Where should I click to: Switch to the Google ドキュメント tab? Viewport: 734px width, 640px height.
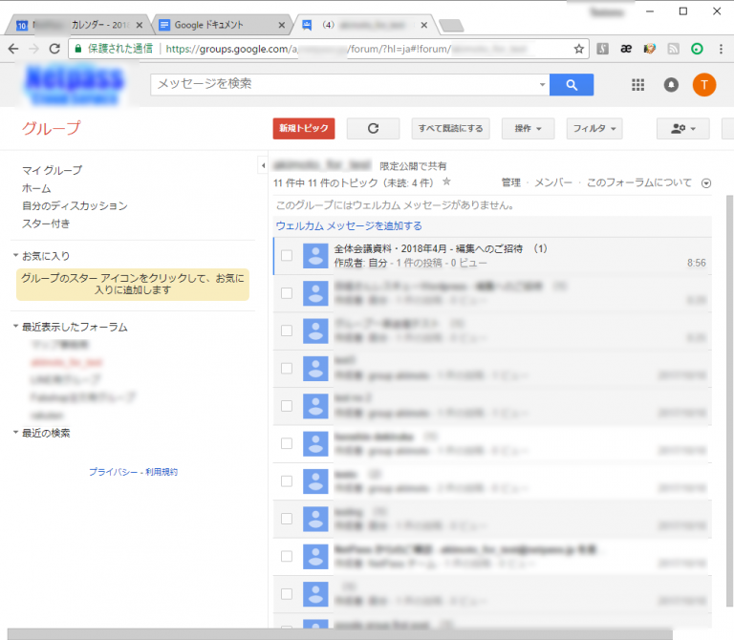tap(220, 24)
